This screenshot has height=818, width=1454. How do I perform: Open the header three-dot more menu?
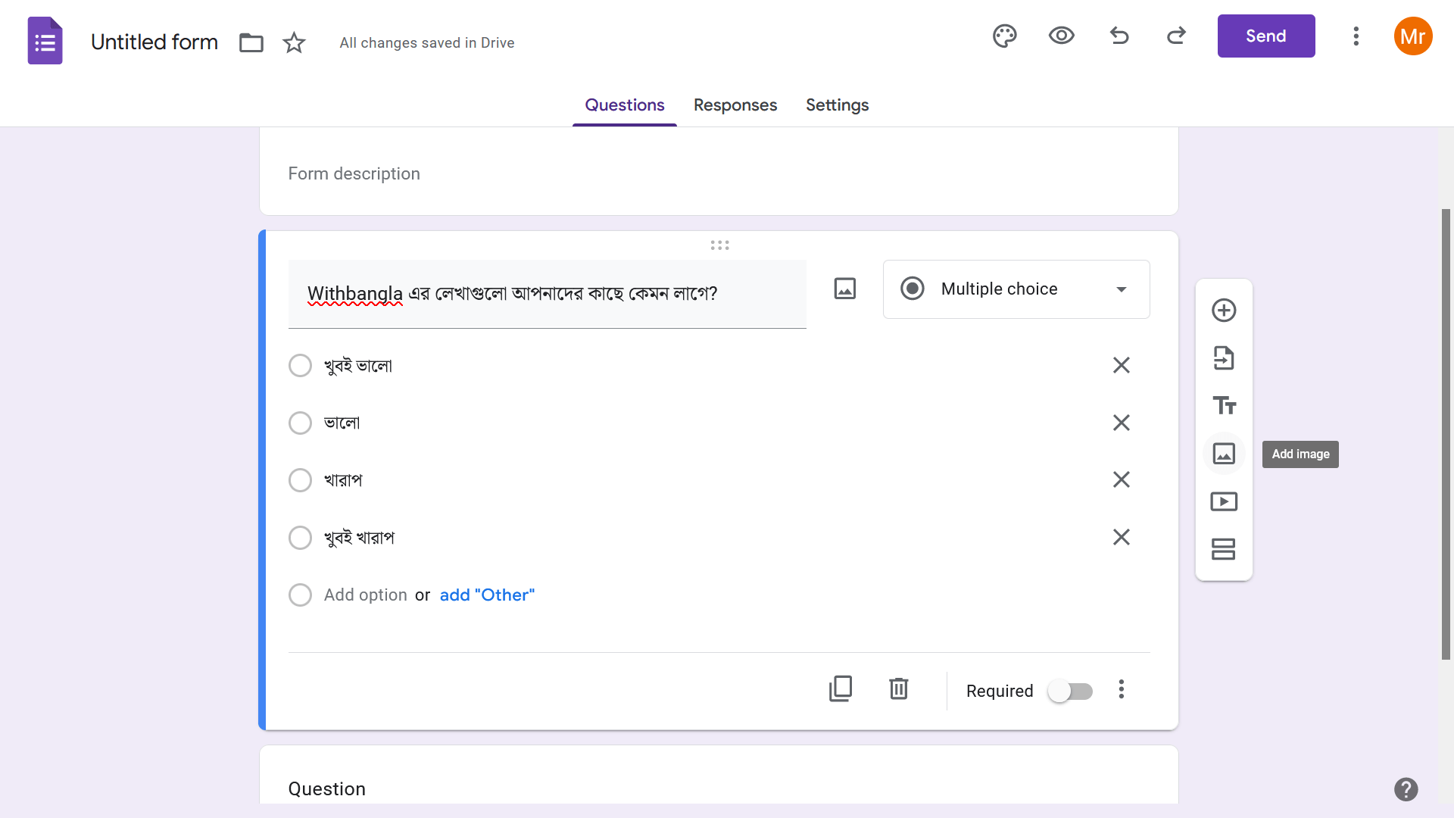1356,36
